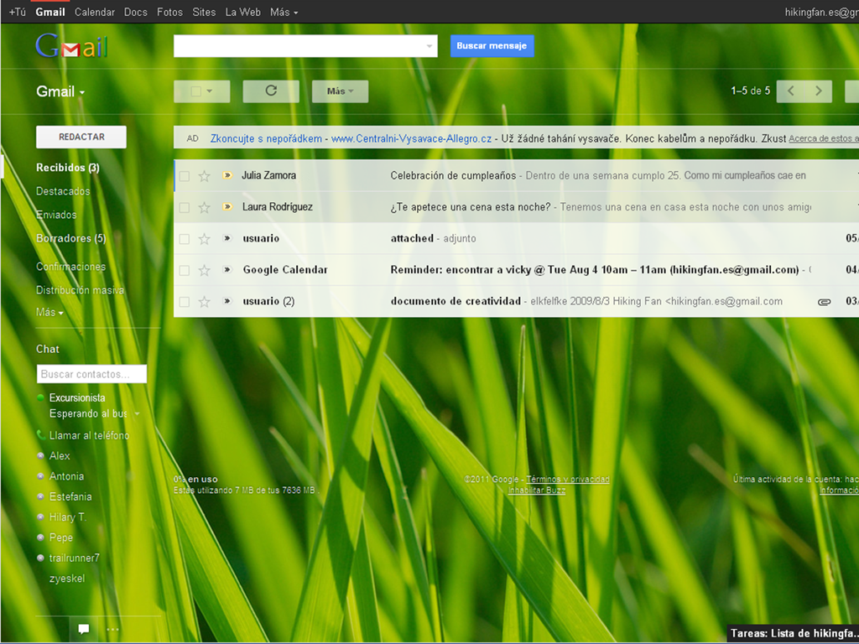This screenshot has width=859, height=644.
Task: Expand Más in the top navigation bar
Action: 284,12
